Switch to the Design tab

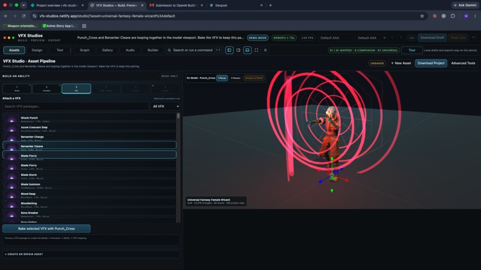point(37,50)
